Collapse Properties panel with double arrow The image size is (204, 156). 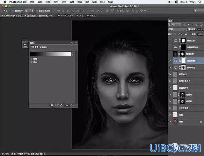[x=72, y=43]
